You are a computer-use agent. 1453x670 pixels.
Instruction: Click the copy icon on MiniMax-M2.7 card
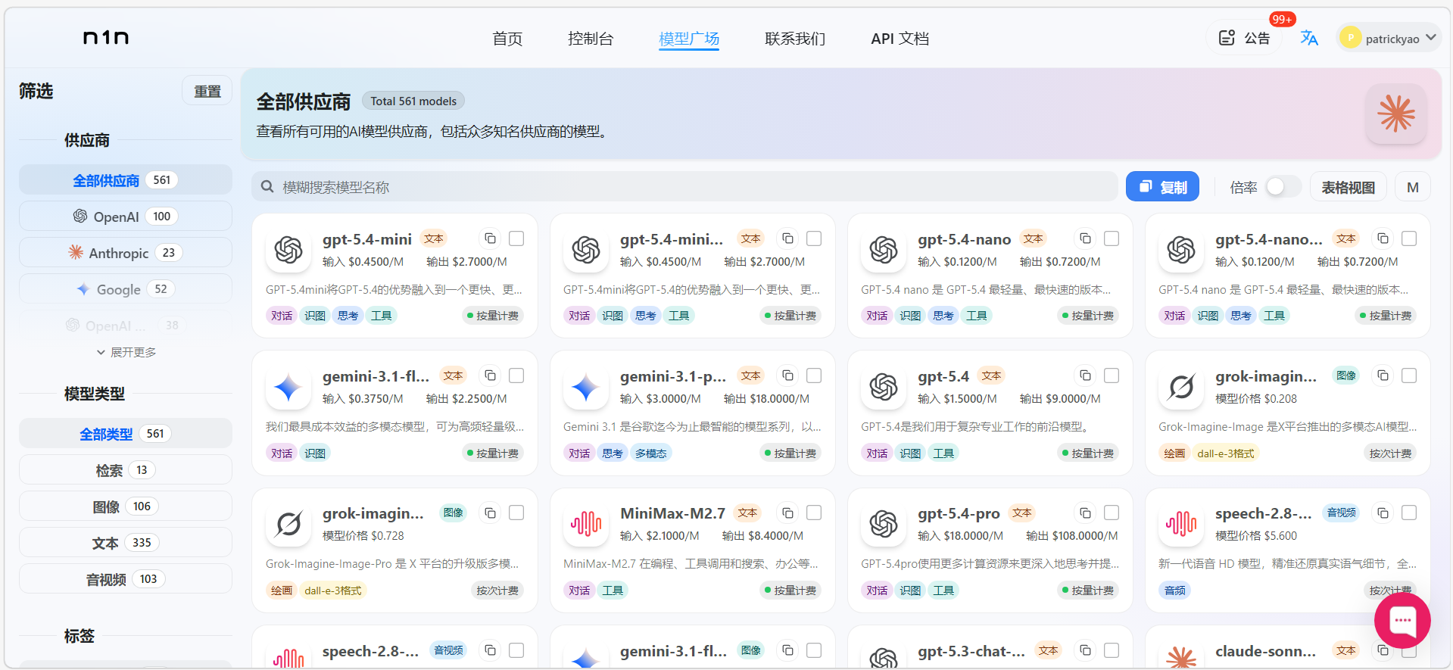pyautogui.click(x=787, y=513)
